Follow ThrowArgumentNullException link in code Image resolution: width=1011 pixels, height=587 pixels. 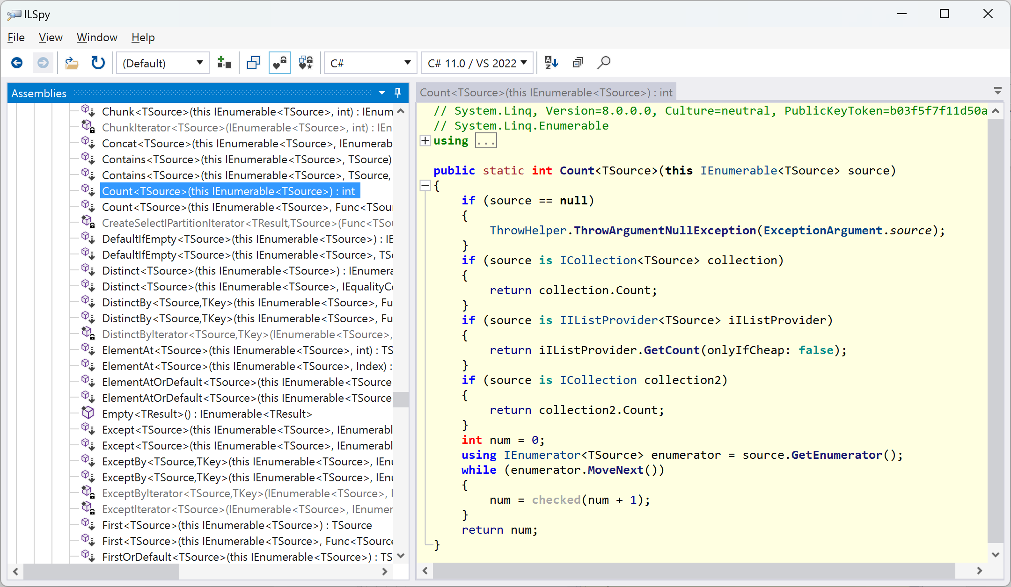click(x=665, y=231)
